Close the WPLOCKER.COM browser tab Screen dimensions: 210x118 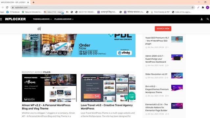click(x=28, y=2)
